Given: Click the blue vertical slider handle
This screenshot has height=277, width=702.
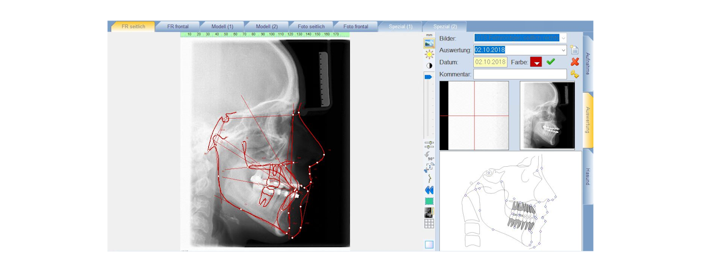Looking at the screenshot, I should (x=429, y=78).
